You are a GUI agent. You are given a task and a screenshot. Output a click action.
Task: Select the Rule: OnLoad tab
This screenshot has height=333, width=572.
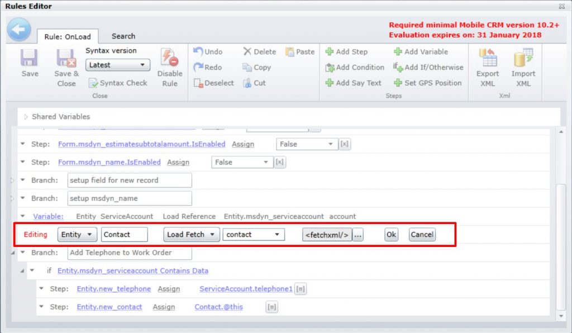click(67, 36)
